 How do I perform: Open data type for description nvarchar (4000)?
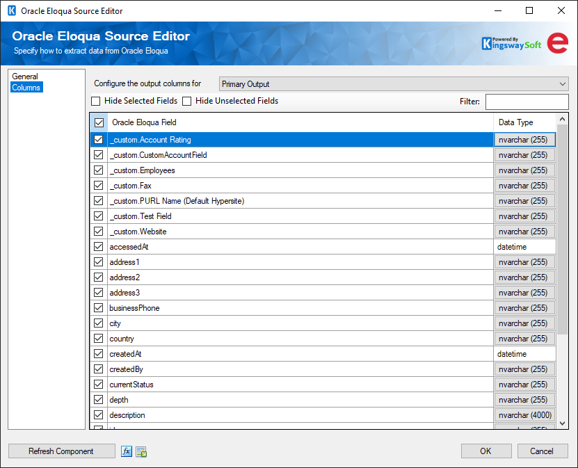tap(524, 415)
